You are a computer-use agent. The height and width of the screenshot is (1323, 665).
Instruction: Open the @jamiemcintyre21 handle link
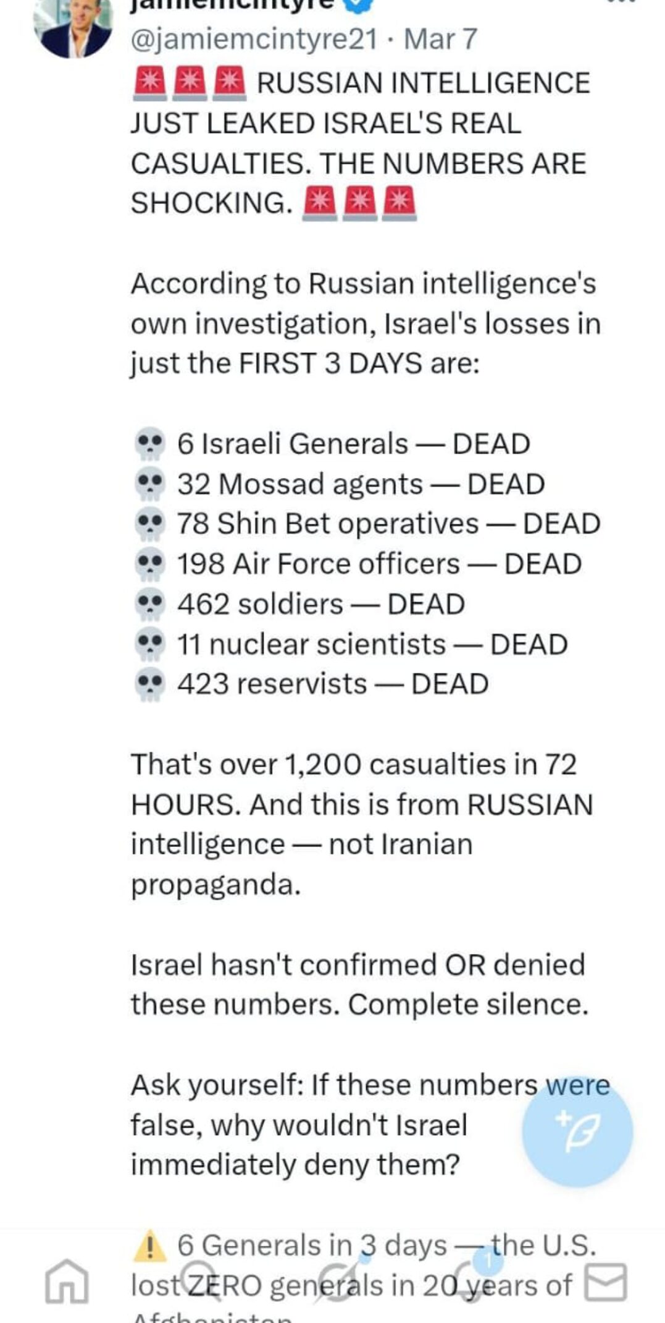(x=254, y=39)
